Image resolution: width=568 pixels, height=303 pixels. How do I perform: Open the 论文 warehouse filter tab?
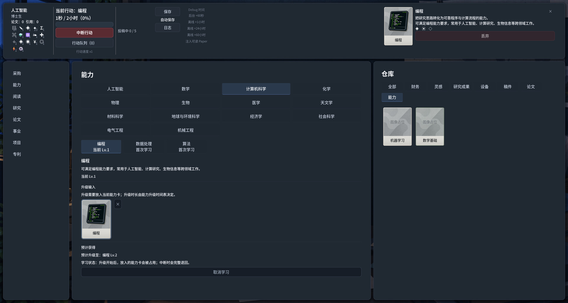[531, 87]
